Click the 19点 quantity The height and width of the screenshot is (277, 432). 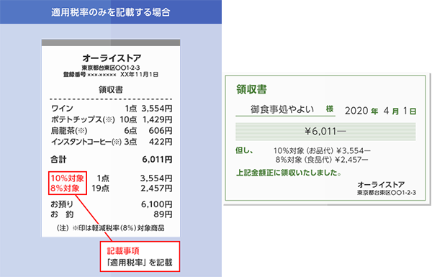point(100,189)
